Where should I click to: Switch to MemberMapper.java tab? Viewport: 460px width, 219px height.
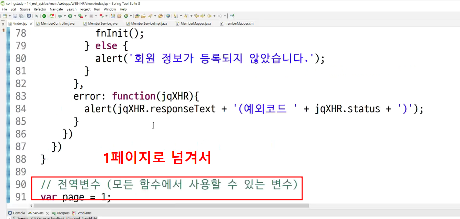(x=193, y=24)
